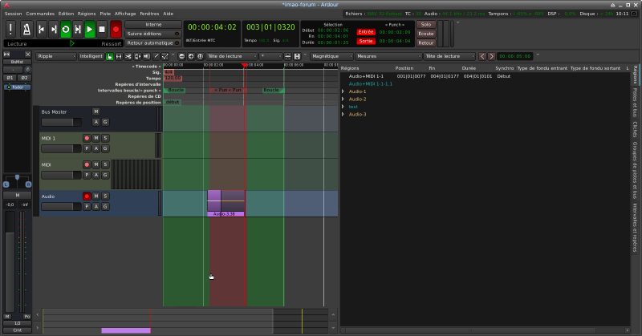
Task: Jump to session start button
Action: click(x=40, y=29)
